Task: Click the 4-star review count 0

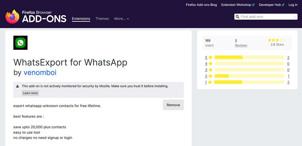Action: (x=288, y=64)
